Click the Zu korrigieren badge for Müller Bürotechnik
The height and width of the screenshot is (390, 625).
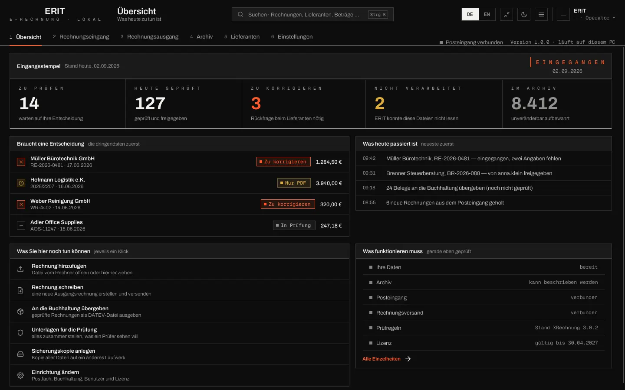[283, 162]
